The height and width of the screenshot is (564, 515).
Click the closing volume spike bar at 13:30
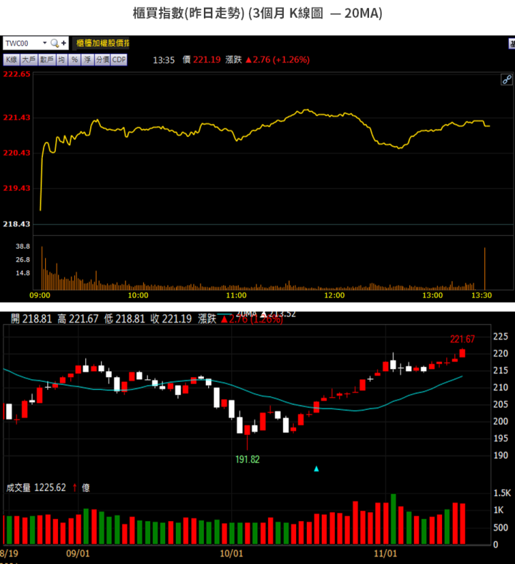pyautogui.click(x=484, y=269)
